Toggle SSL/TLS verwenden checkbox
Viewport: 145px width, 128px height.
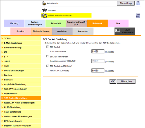(x=48, y=56)
